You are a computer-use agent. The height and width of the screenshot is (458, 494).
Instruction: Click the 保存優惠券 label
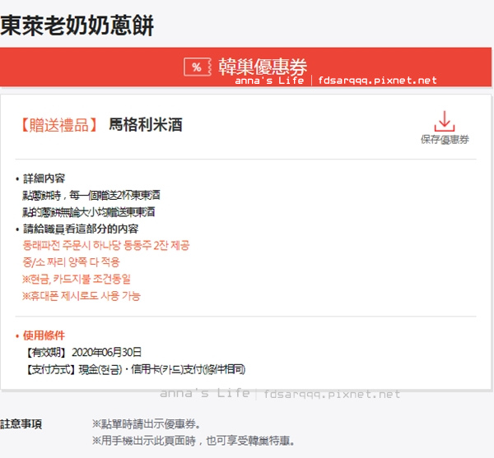(x=445, y=139)
